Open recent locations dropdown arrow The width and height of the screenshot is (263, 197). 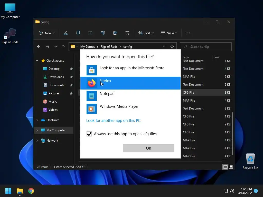point(55,47)
